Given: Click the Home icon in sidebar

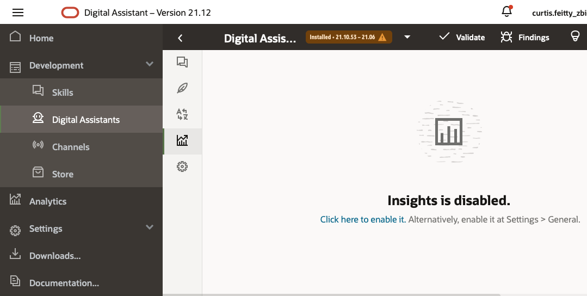Looking at the screenshot, I should click(x=15, y=36).
